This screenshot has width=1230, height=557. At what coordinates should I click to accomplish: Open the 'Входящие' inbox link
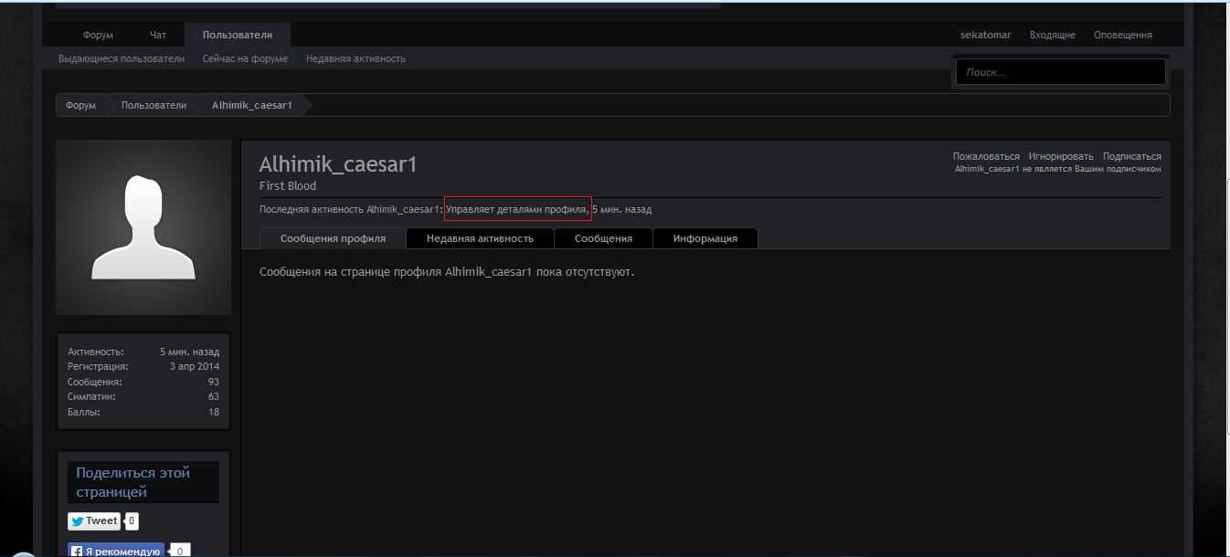coord(1052,35)
